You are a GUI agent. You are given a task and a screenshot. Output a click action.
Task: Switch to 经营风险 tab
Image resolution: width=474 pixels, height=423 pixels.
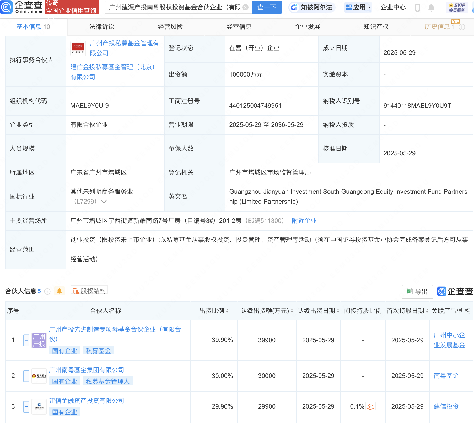170,27
